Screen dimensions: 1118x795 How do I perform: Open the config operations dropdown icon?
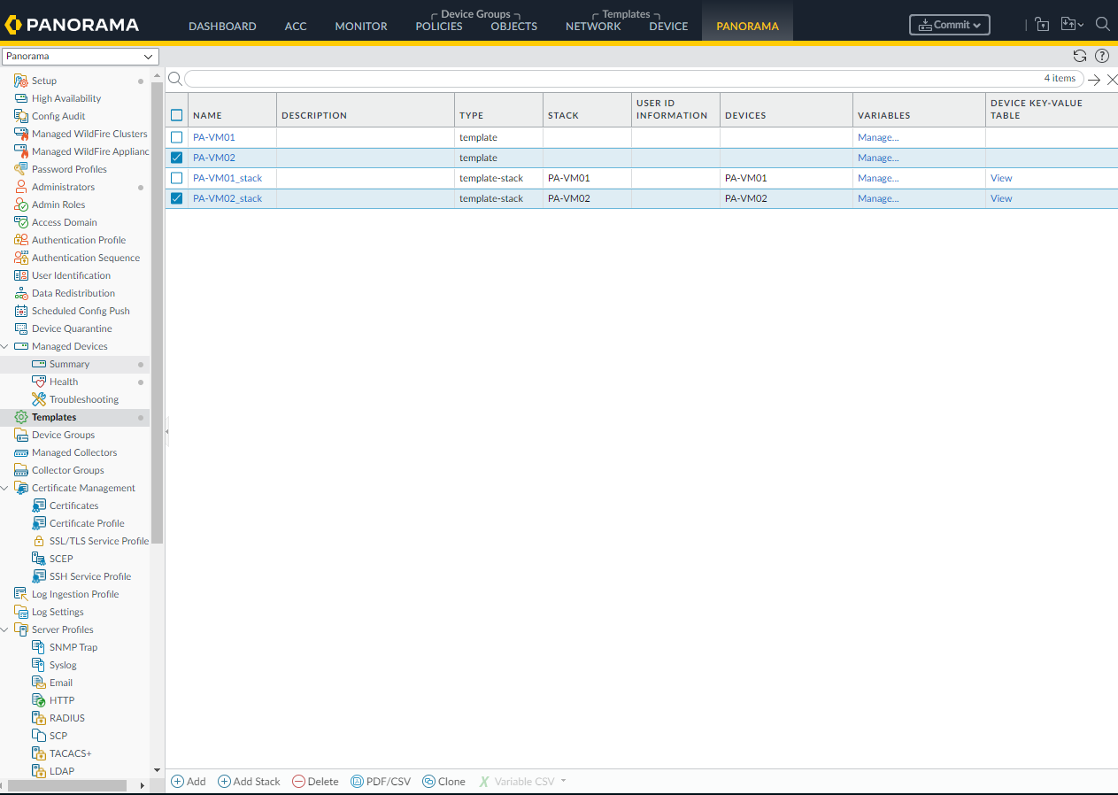coord(1072,25)
